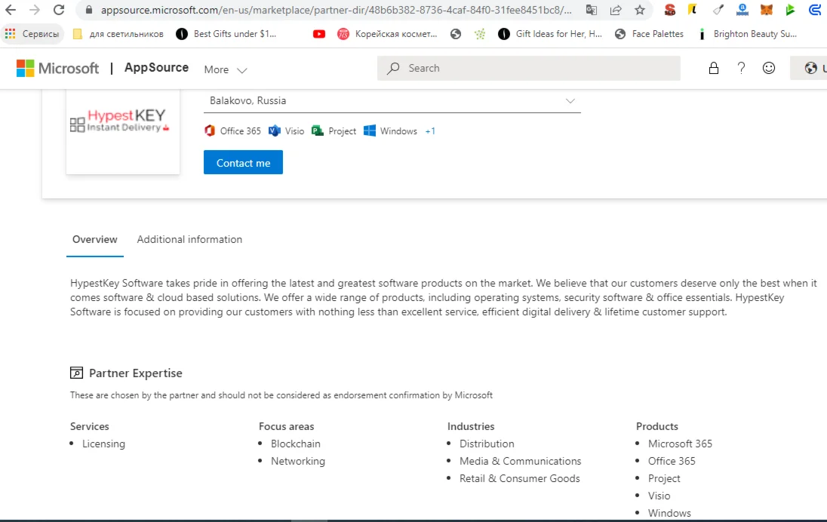Click the SEO extension icon

[x=670, y=11]
